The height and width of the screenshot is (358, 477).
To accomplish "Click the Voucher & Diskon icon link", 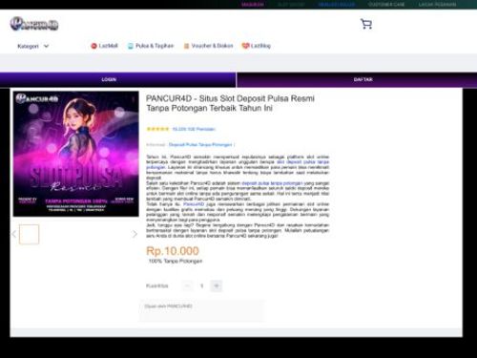I will coord(186,46).
